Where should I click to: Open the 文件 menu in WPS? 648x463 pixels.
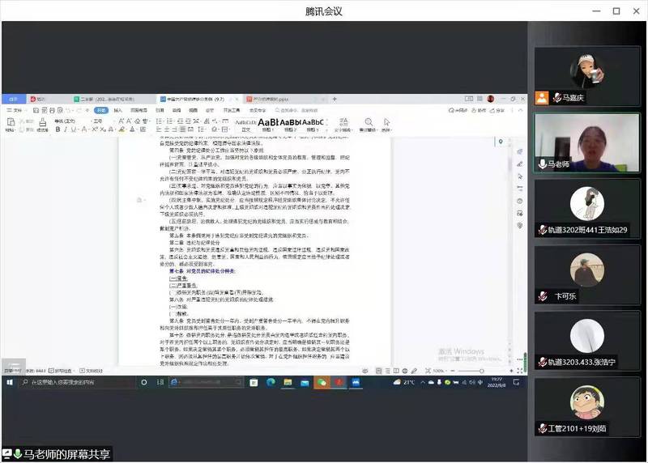coord(15,110)
